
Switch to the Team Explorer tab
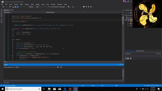pos(140,51)
